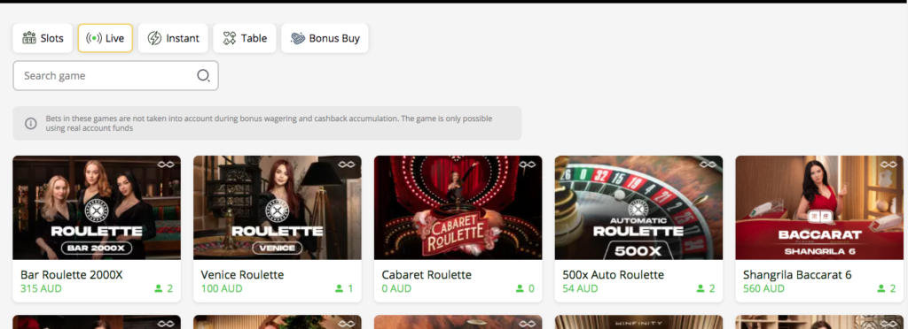Select the Shangrila Baccarat 6 thumbnail
This screenshot has height=329, width=908.
click(x=819, y=208)
